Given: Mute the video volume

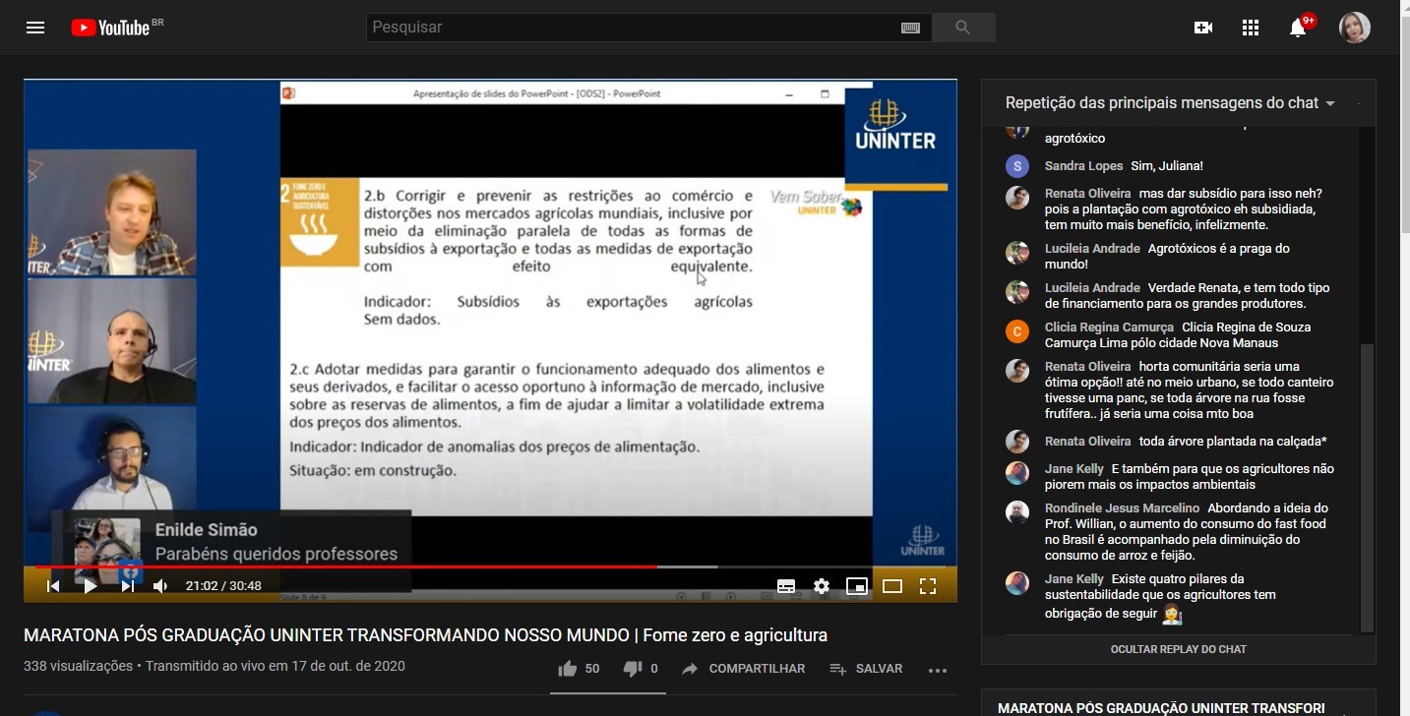Looking at the screenshot, I should click(160, 586).
